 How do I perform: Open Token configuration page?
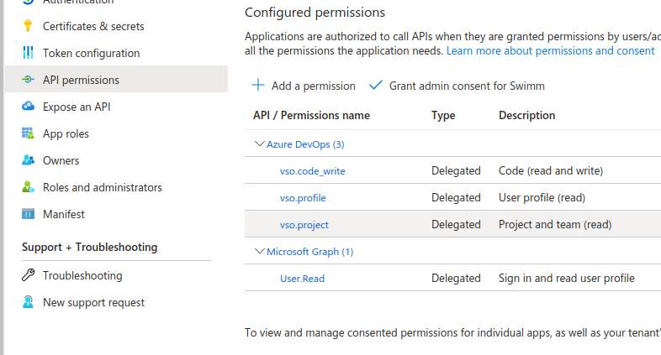[x=91, y=53]
